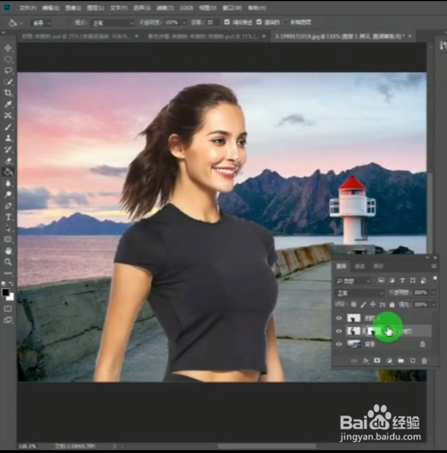Open the 文件 (File) menu
This screenshot has width=447, height=453.
pyautogui.click(x=27, y=8)
